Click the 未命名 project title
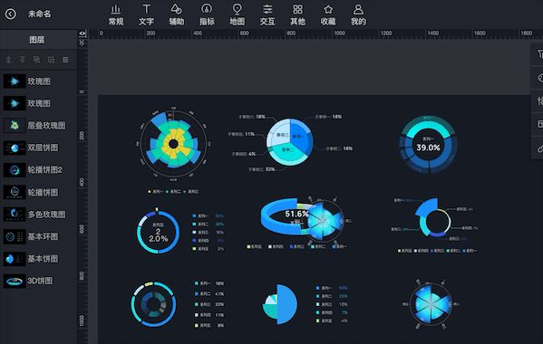 [x=40, y=14]
